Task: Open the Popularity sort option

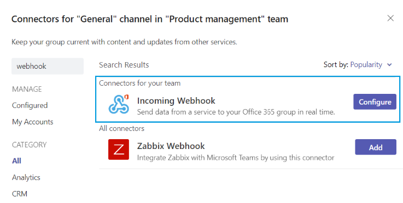Action: pyautogui.click(x=366, y=65)
